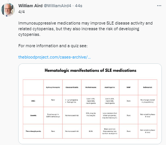Image resolution: width=166 pixels, height=145 pixels.
Task: Click the @WilliamAird4 handle
Action: [x=57, y=6]
